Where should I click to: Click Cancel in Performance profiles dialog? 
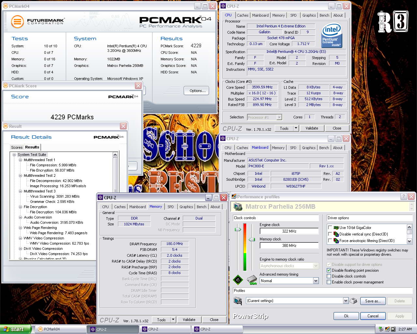[x=373, y=316]
